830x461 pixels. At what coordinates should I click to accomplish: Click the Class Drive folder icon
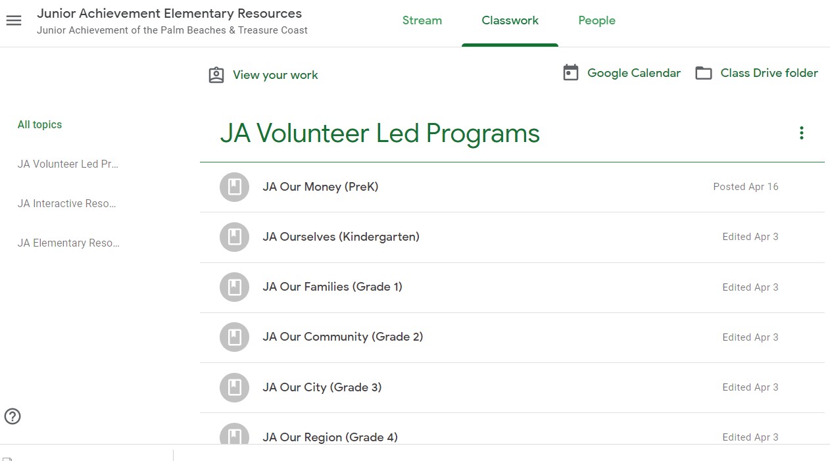(704, 73)
